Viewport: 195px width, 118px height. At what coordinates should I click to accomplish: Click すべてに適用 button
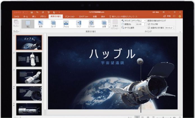[x=128, y=28]
